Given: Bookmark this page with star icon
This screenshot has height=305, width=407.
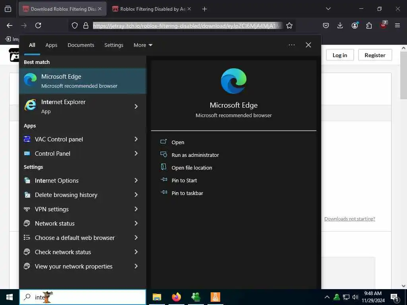Looking at the screenshot, I should click(x=289, y=25).
